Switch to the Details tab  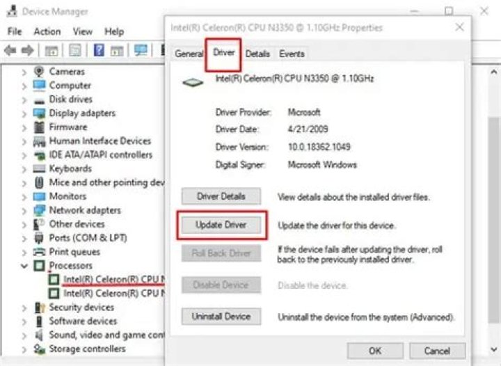pyautogui.click(x=257, y=54)
